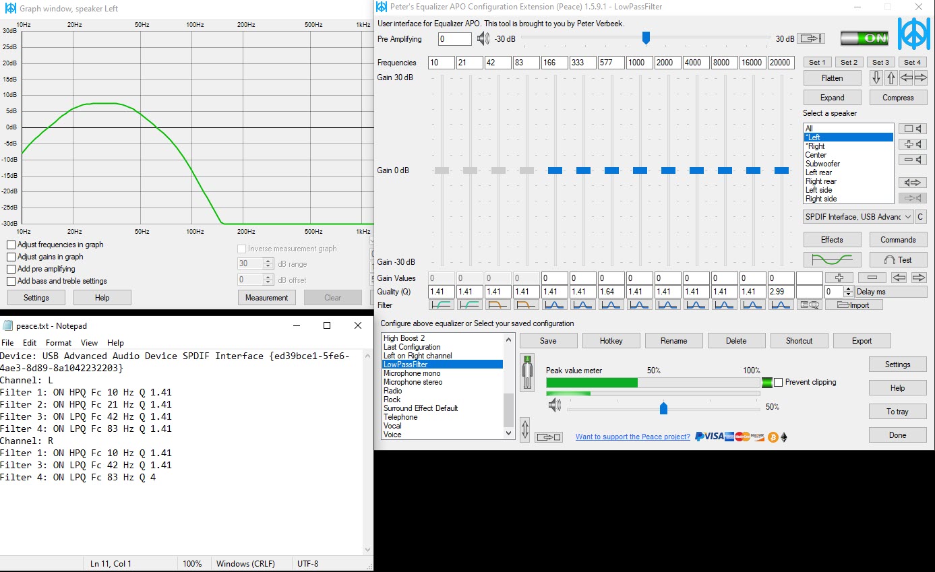Click the 2.99 Quality input field
The height and width of the screenshot is (572, 935).
coord(781,292)
